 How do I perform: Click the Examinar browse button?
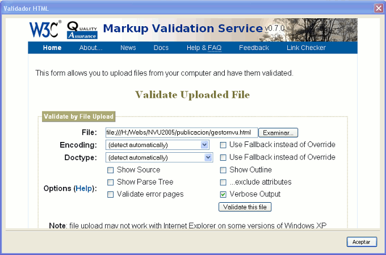coord(278,133)
